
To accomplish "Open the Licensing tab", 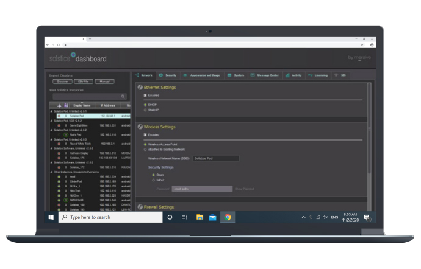I will pos(318,75).
